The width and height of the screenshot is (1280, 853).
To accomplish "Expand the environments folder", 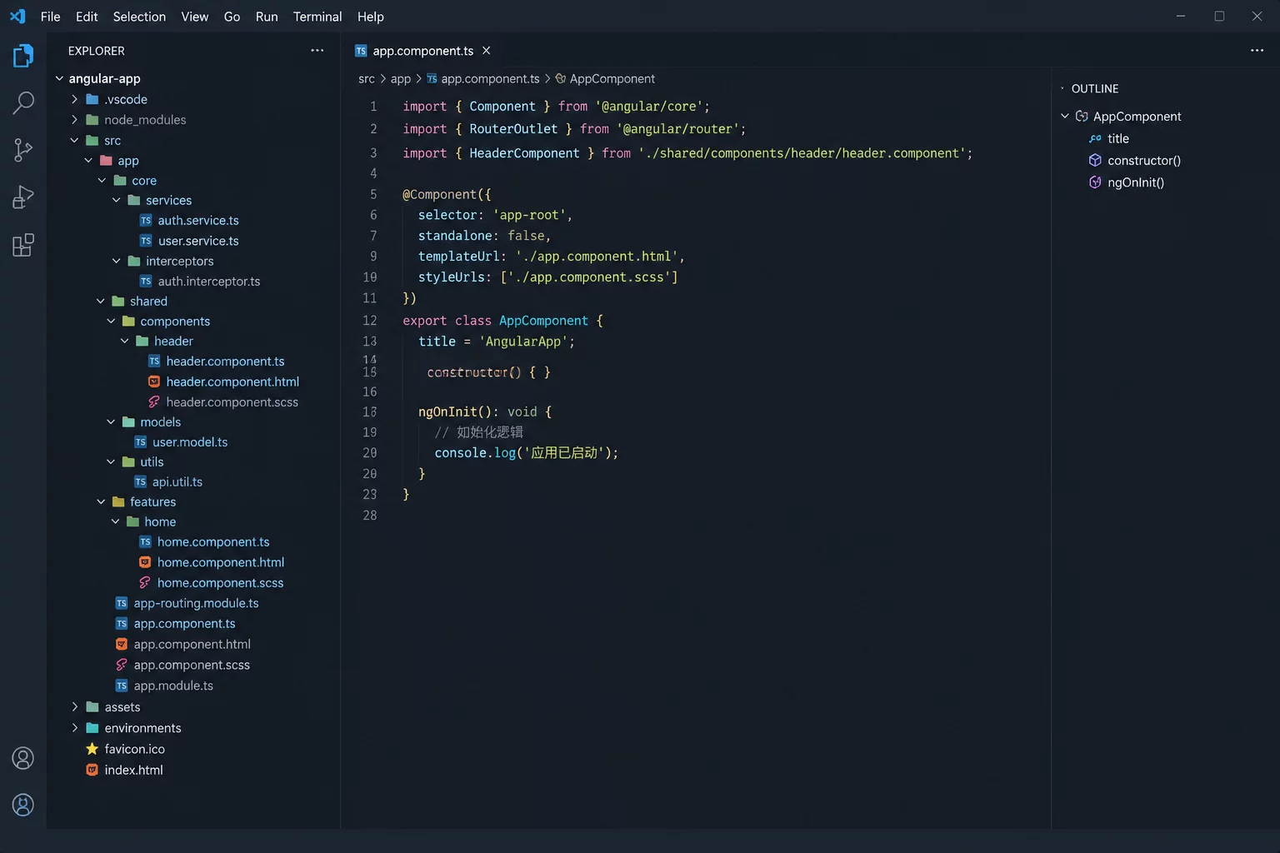I will 75,728.
